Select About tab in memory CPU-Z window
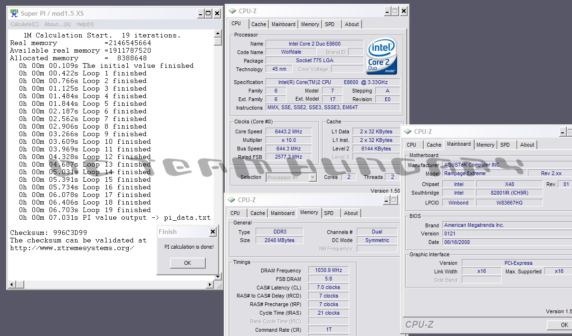This screenshot has width=572, height=336. pos(351,214)
